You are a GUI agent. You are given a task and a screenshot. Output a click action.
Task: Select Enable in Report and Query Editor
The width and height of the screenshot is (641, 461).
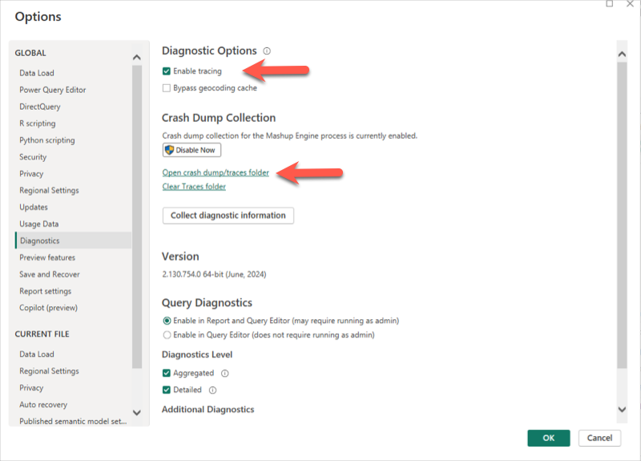coord(167,321)
